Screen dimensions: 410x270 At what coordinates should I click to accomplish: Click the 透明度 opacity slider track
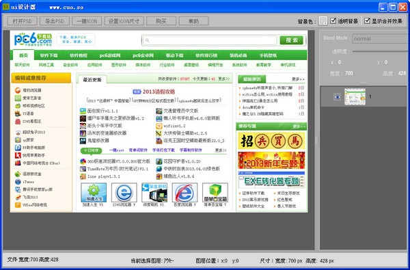click(381, 51)
